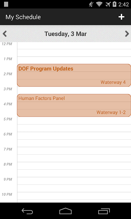Go to previous day with left chevron
Screen dimensions: 131x219
[5, 34]
